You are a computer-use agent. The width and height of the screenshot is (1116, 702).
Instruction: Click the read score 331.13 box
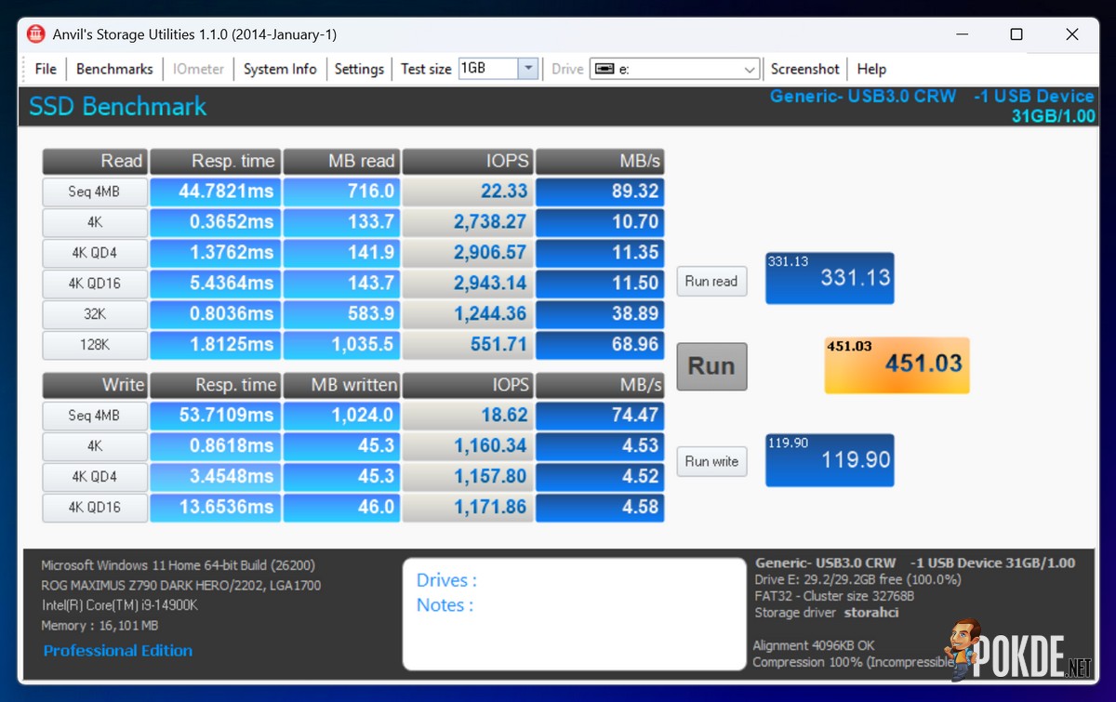pos(830,278)
